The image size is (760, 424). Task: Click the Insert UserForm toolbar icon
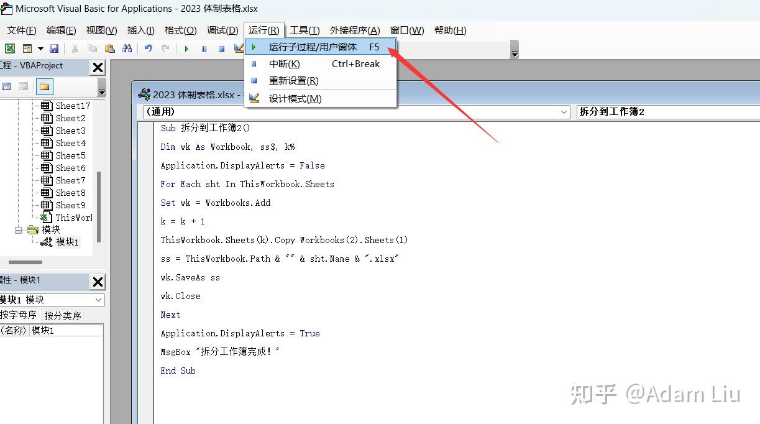tap(27, 48)
